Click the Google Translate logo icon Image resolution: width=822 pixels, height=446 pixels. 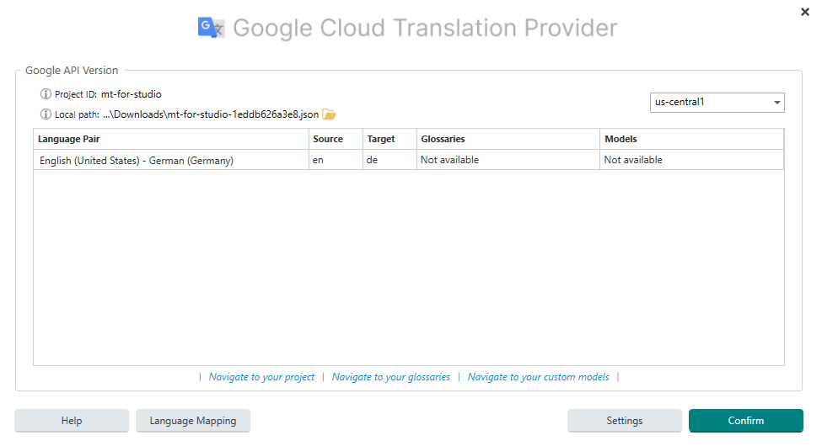212,28
